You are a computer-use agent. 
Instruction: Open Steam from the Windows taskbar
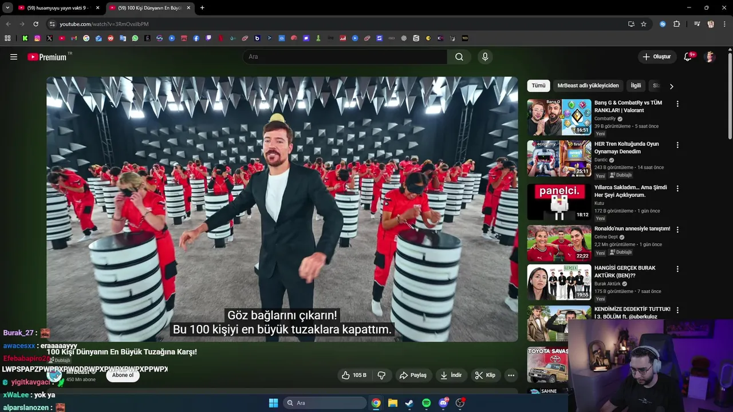(409, 403)
